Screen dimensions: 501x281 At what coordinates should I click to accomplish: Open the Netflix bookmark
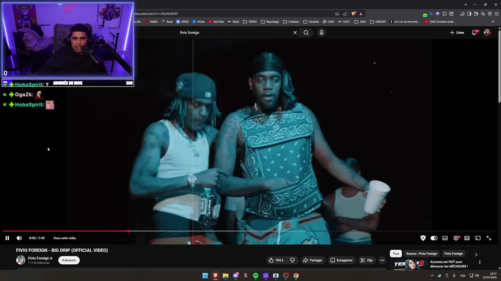point(151,22)
